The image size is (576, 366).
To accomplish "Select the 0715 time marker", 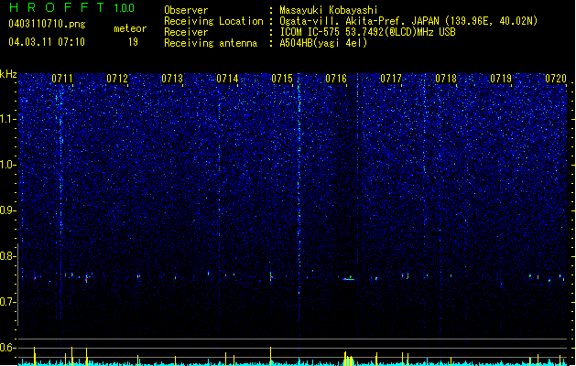I will point(282,79).
